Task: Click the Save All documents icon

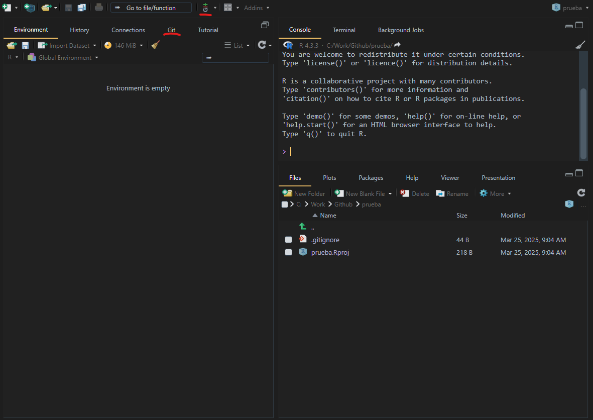Action: [82, 8]
